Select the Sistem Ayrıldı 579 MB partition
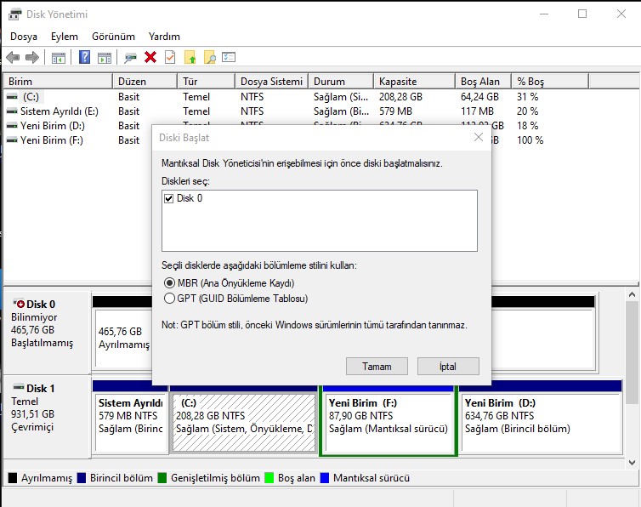The height and width of the screenshot is (507, 641). point(130,422)
